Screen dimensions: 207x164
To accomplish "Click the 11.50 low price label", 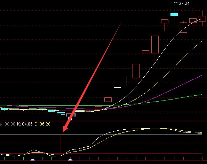I will pyautogui.click(x=71, y=115).
